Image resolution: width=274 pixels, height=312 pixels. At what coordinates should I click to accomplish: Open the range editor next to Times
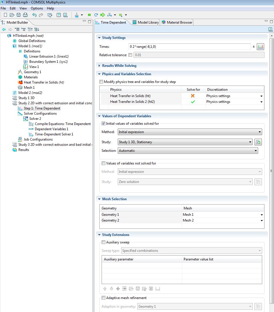[x=260, y=47]
